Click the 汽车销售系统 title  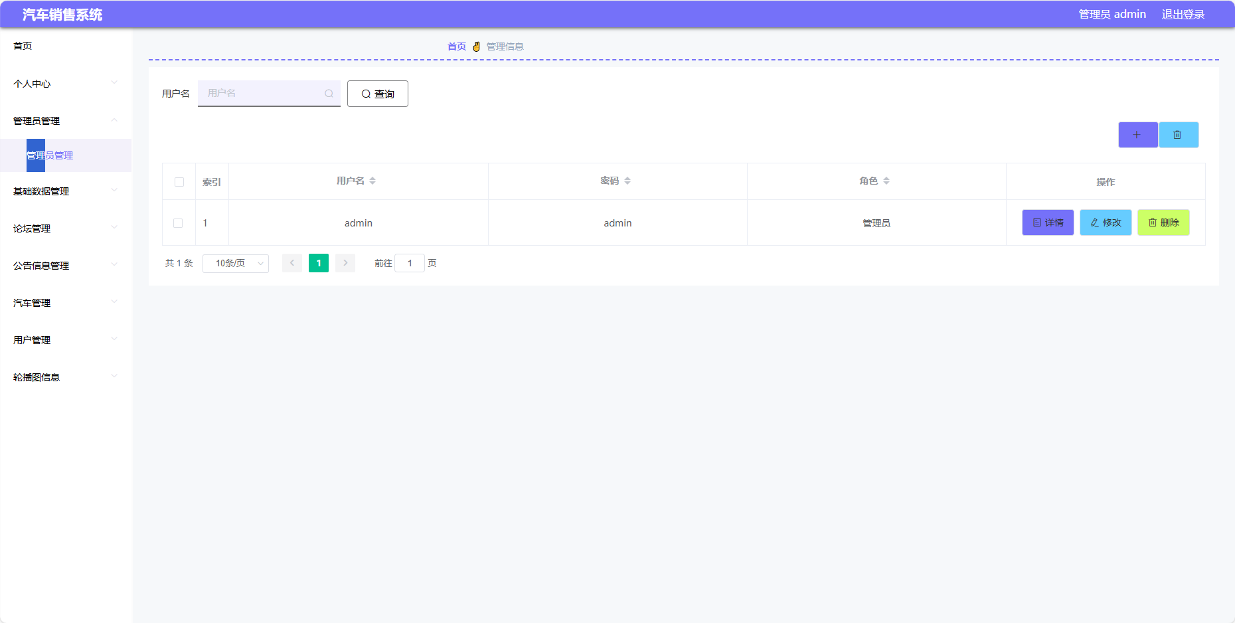tap(62, 15)
